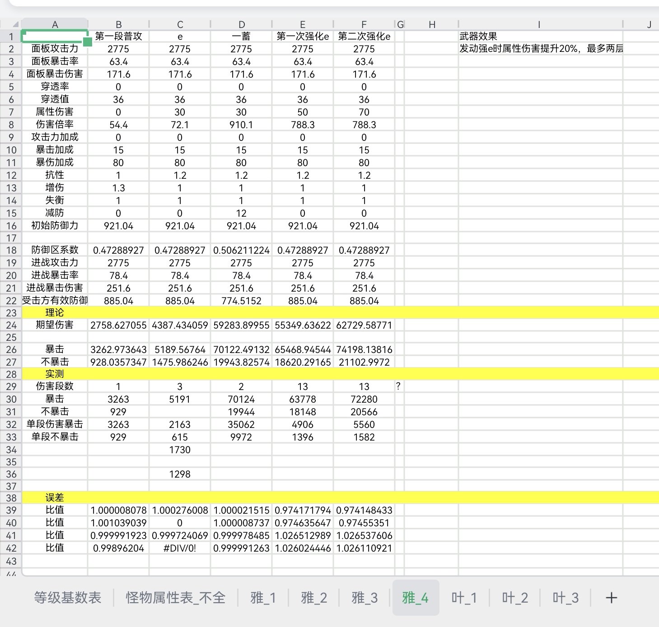The image size is (659, 627).
Task: Select the 叶_2 sheet tab
Action: click(515, 598)
